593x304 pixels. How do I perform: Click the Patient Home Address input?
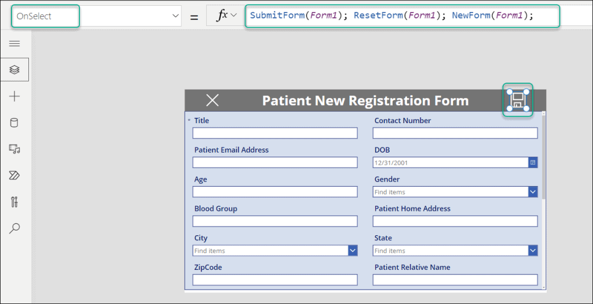pos(455,221)
